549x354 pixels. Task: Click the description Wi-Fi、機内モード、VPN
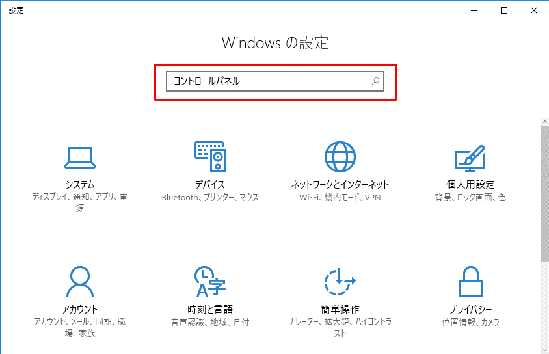pos(340,197)
